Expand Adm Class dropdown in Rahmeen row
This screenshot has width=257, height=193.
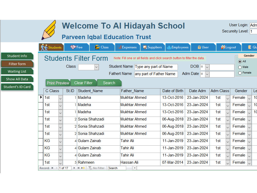pyautogui.click(x=228, y=163)
